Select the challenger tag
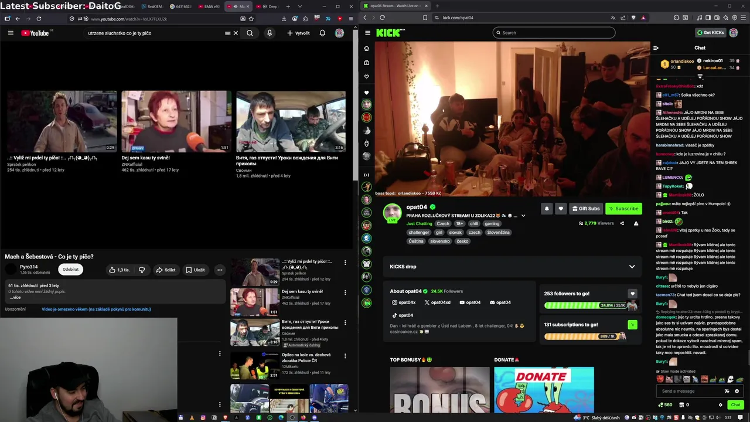Viewport: 750px width, 422px height. point(419,233)
